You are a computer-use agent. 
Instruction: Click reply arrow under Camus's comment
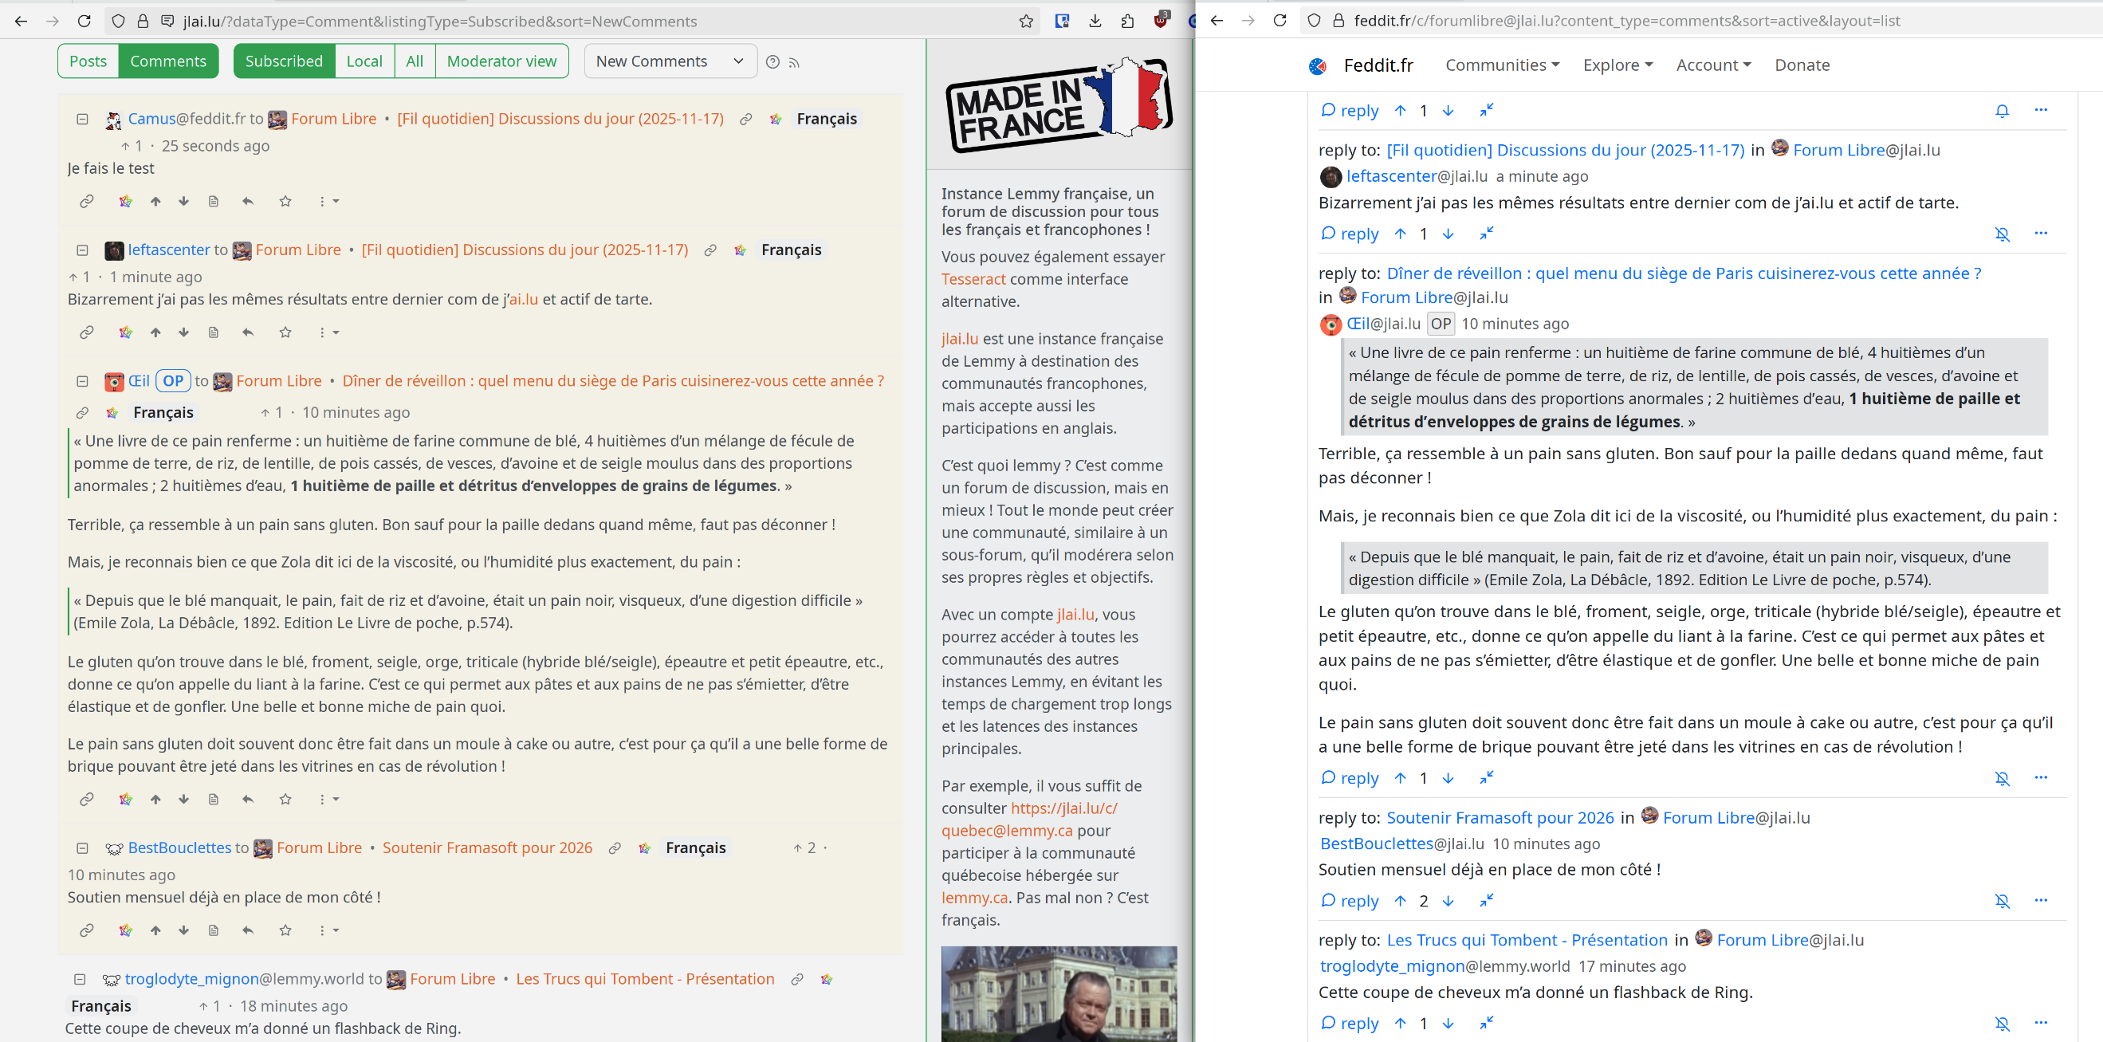click(x=248, y=201)
